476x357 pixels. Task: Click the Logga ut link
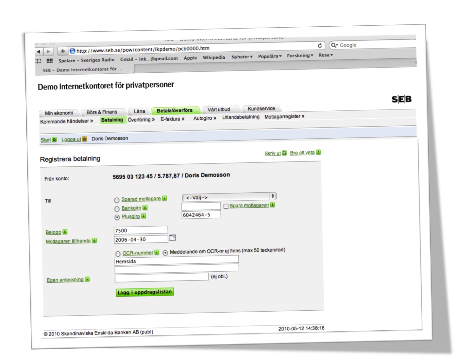pyautogui.click(x=71, y=139)
